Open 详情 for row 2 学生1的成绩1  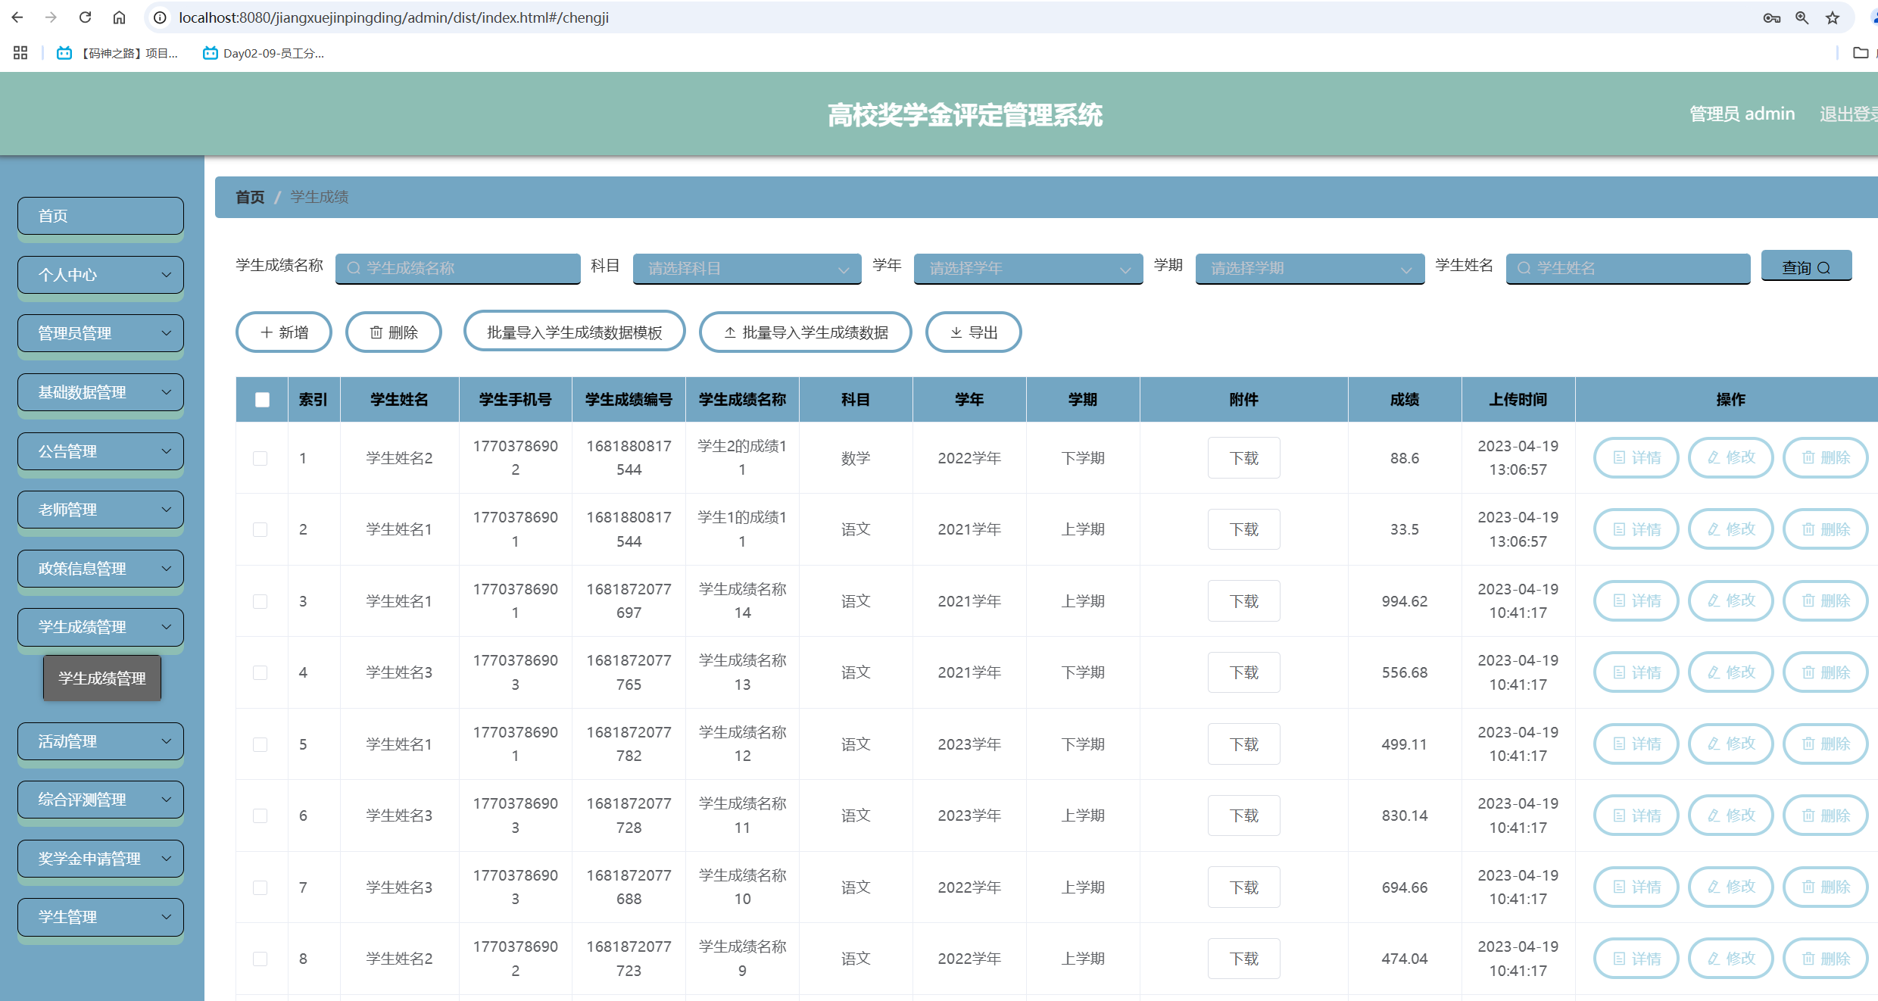coord(1636,529)
